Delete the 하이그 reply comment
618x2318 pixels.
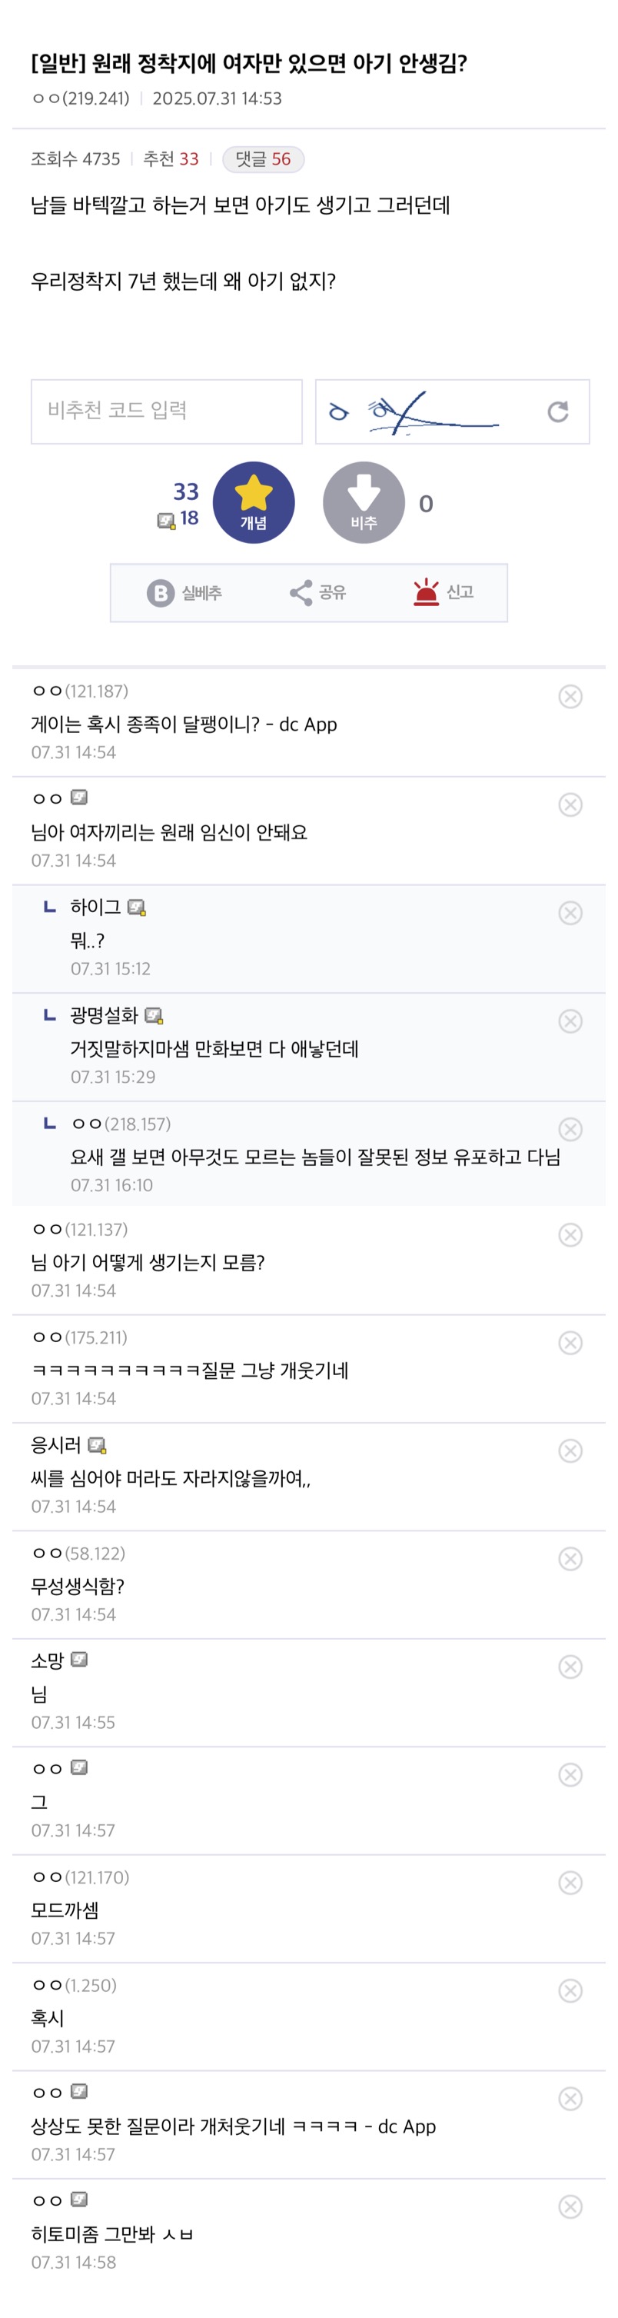point(570,912)
